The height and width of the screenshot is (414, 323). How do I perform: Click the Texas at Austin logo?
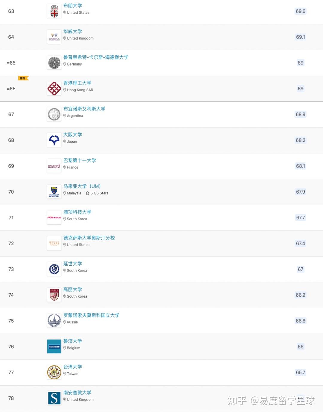pyautogui.click(x=54, y=243)
